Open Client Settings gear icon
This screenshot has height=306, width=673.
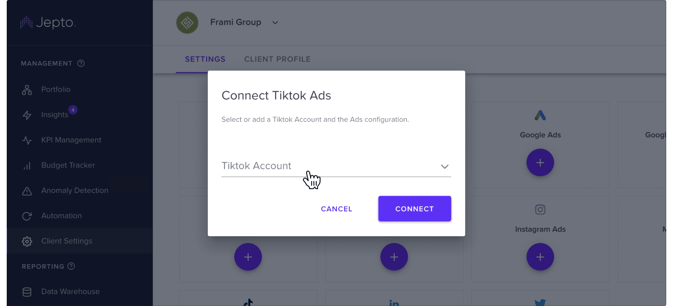[x=27, y=241]
